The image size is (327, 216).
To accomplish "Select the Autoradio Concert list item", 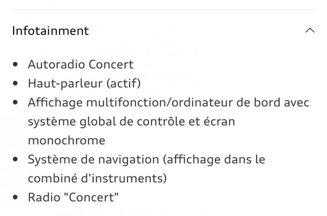I will 81,64.
